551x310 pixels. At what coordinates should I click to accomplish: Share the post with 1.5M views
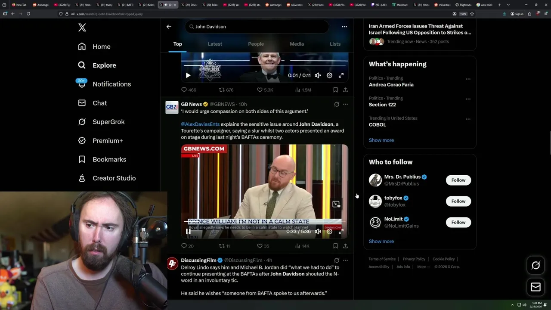click(345, 90)
